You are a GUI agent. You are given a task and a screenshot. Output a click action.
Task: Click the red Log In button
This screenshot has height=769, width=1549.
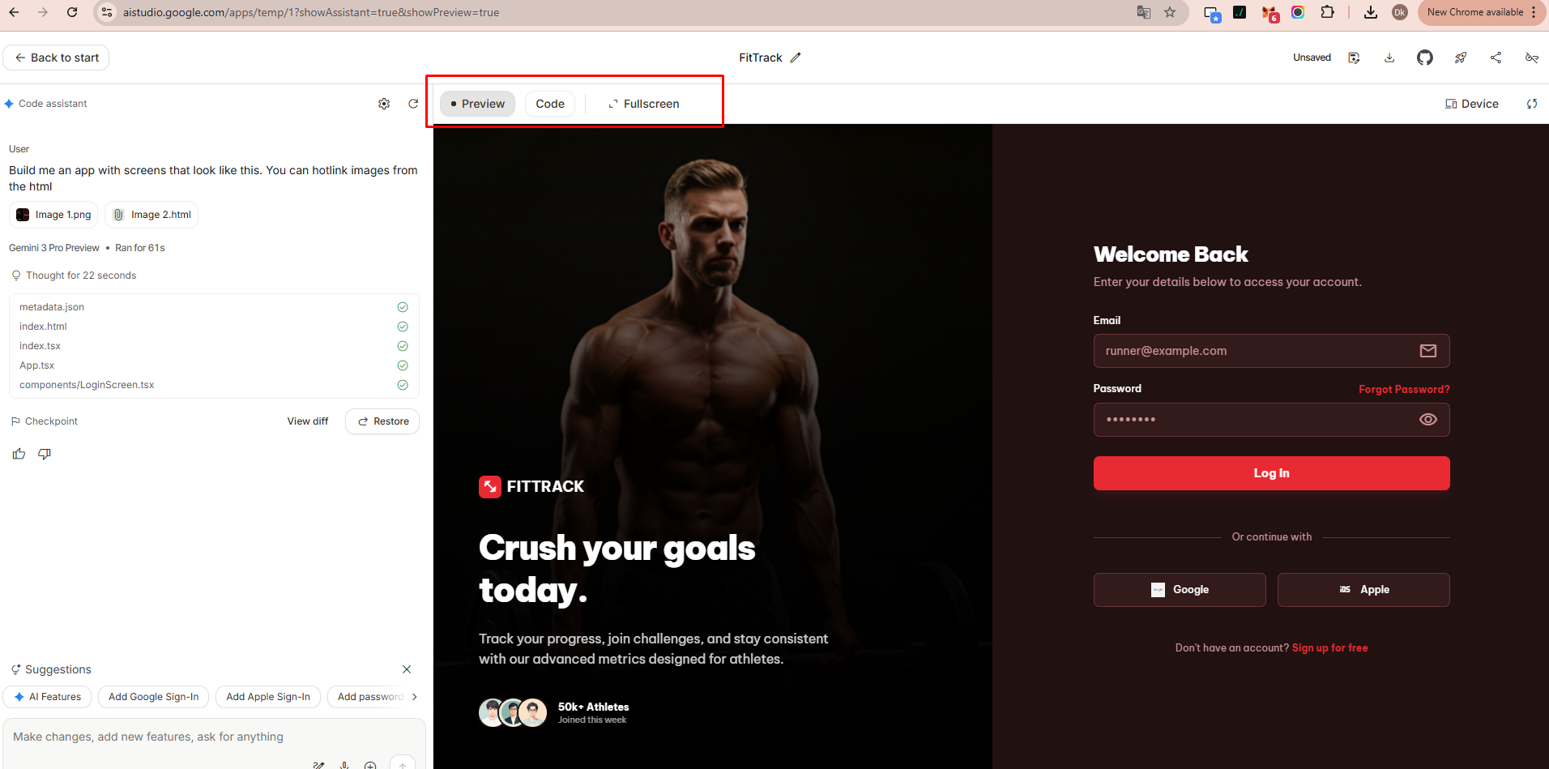[1271, 473]
